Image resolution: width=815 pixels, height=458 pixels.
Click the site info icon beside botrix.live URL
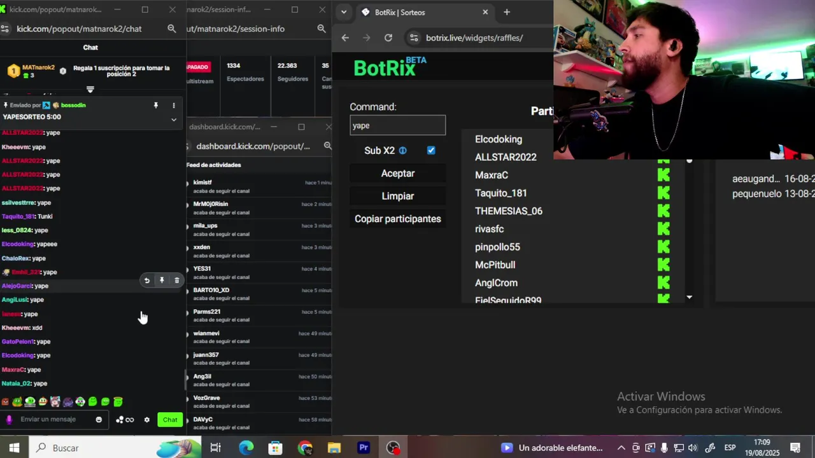(x=414, y=38)
